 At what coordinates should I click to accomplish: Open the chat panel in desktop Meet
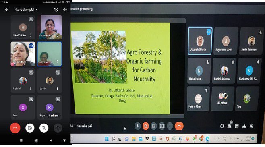coord(237,126)
